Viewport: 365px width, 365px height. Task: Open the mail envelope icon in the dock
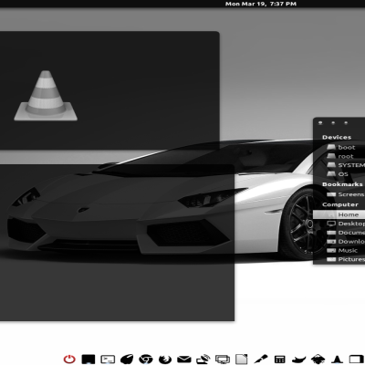[x=184, y=360]
